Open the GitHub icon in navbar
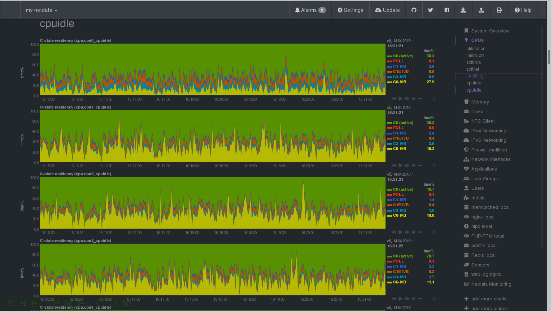The width and height of the screenshot is (553, 313). tap(414, 10)
